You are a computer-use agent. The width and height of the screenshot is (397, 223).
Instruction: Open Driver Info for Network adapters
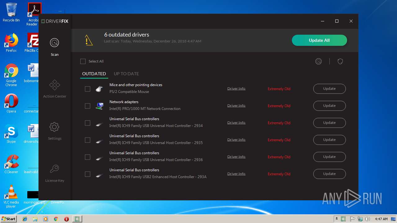point(236,106)
